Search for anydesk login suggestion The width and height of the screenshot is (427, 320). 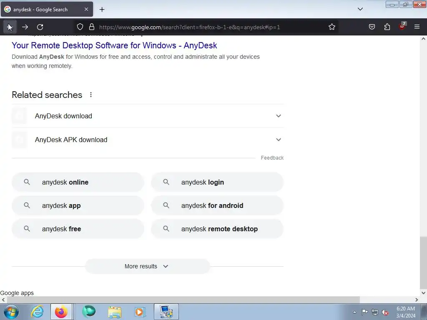(217, 182)
